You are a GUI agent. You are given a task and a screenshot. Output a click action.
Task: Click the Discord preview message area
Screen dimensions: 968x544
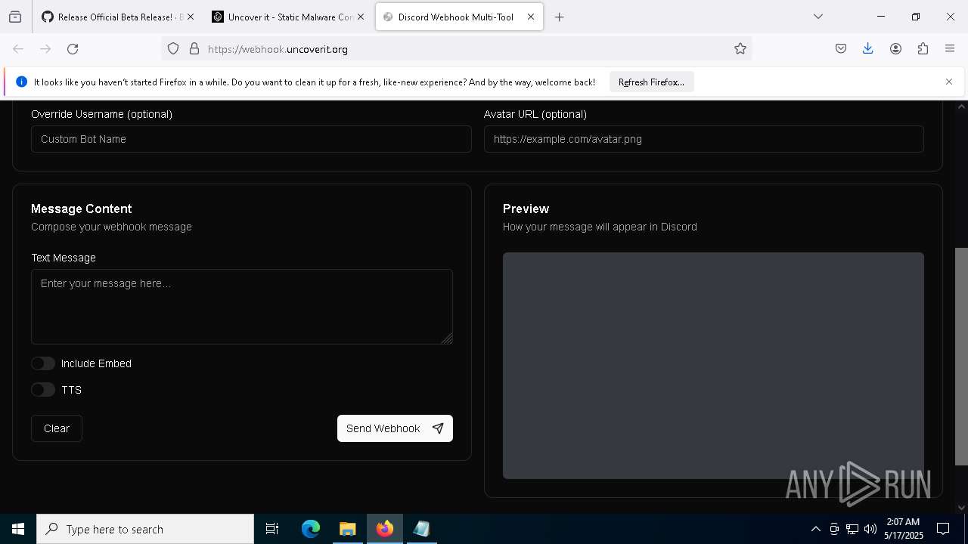tap(713, 366)
